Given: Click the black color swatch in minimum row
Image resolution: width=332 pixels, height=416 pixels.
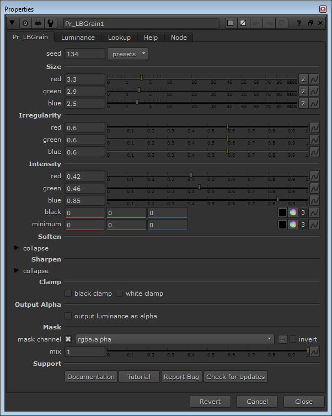Looking at the screenshot, I should click(x=282, y=225).
